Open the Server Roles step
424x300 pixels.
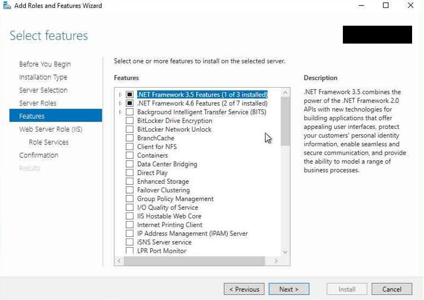[38, 103]
